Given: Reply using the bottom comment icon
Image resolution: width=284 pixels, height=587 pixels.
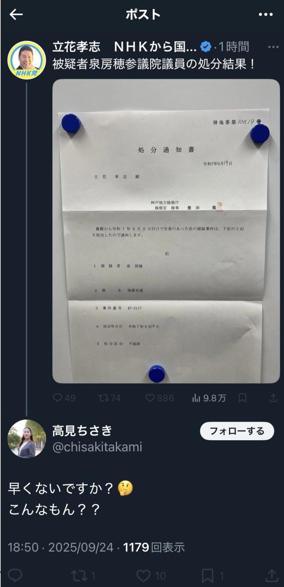Looking at the screenshot, I should click(x=15, y=576).
